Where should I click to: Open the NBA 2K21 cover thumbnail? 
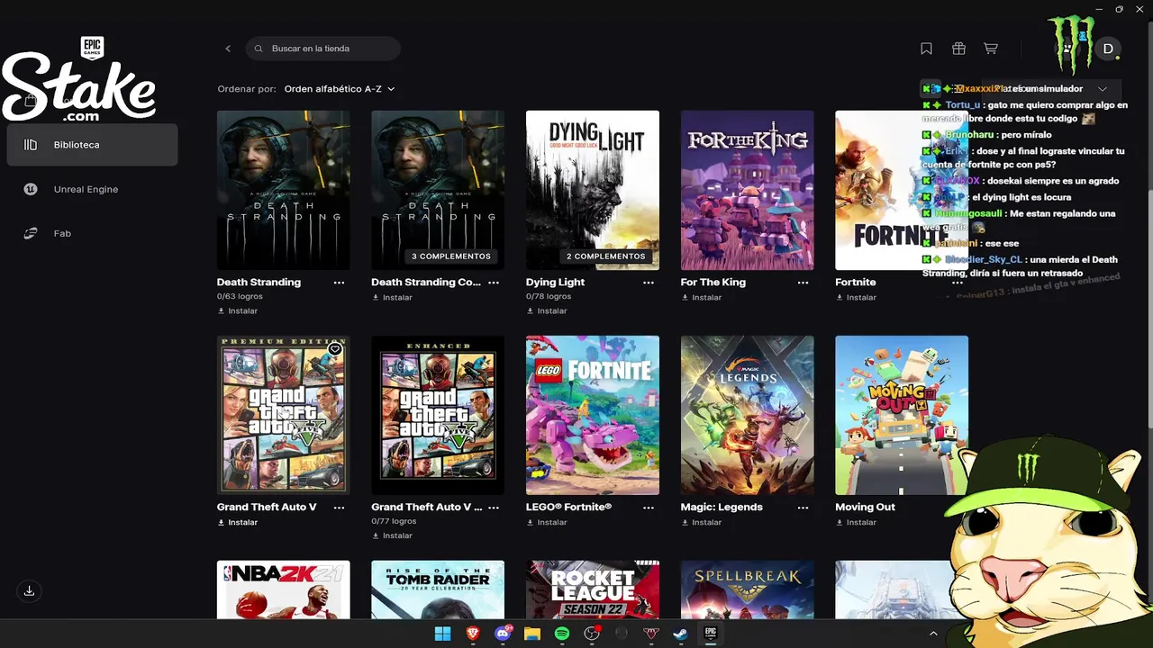click(x=284, y=589)
